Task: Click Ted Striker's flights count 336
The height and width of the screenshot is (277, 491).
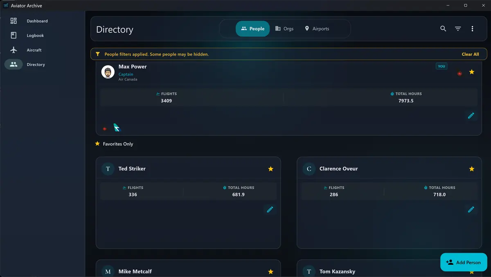Action: (x=133, y=194)
